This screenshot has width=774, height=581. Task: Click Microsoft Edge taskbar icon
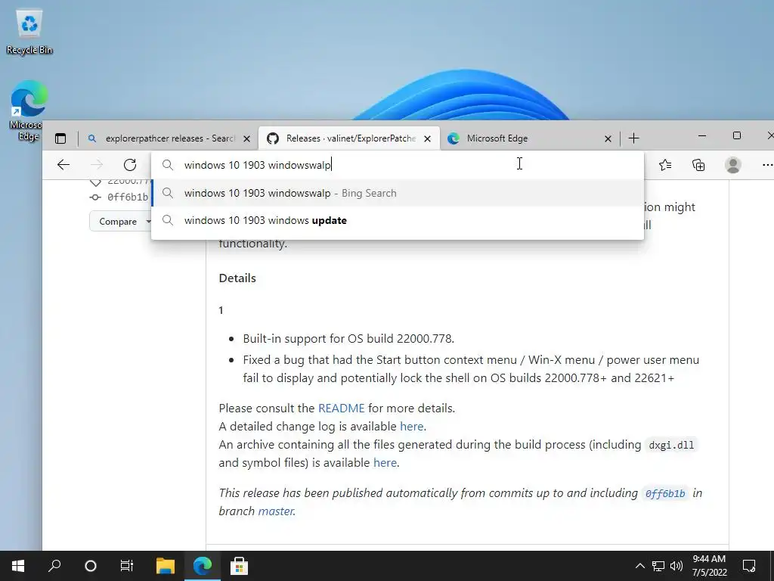[203, 566]
